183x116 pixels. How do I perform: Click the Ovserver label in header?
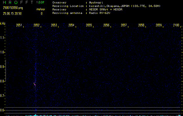pos(59,3)
